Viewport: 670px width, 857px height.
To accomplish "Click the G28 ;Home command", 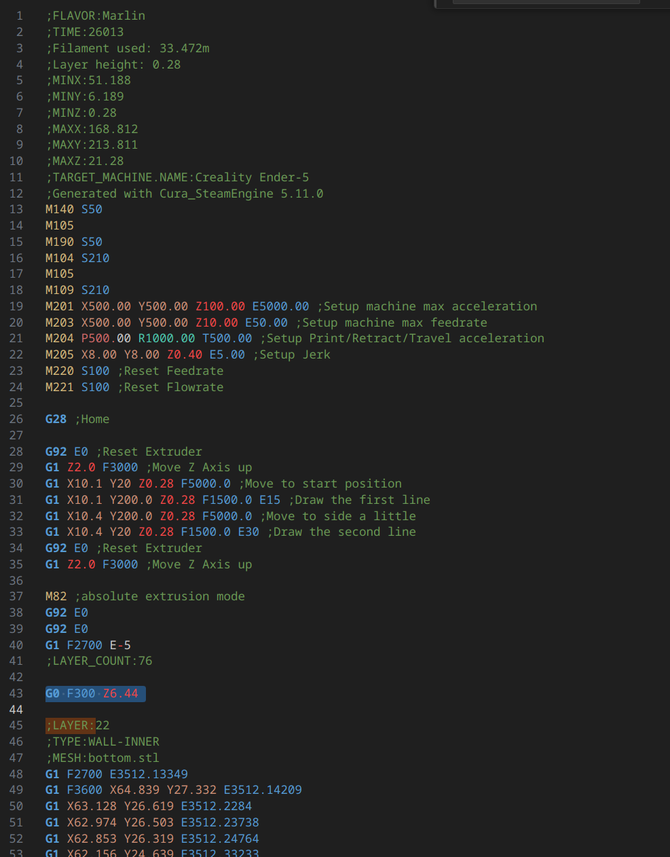I will click(x=77, y=419).
